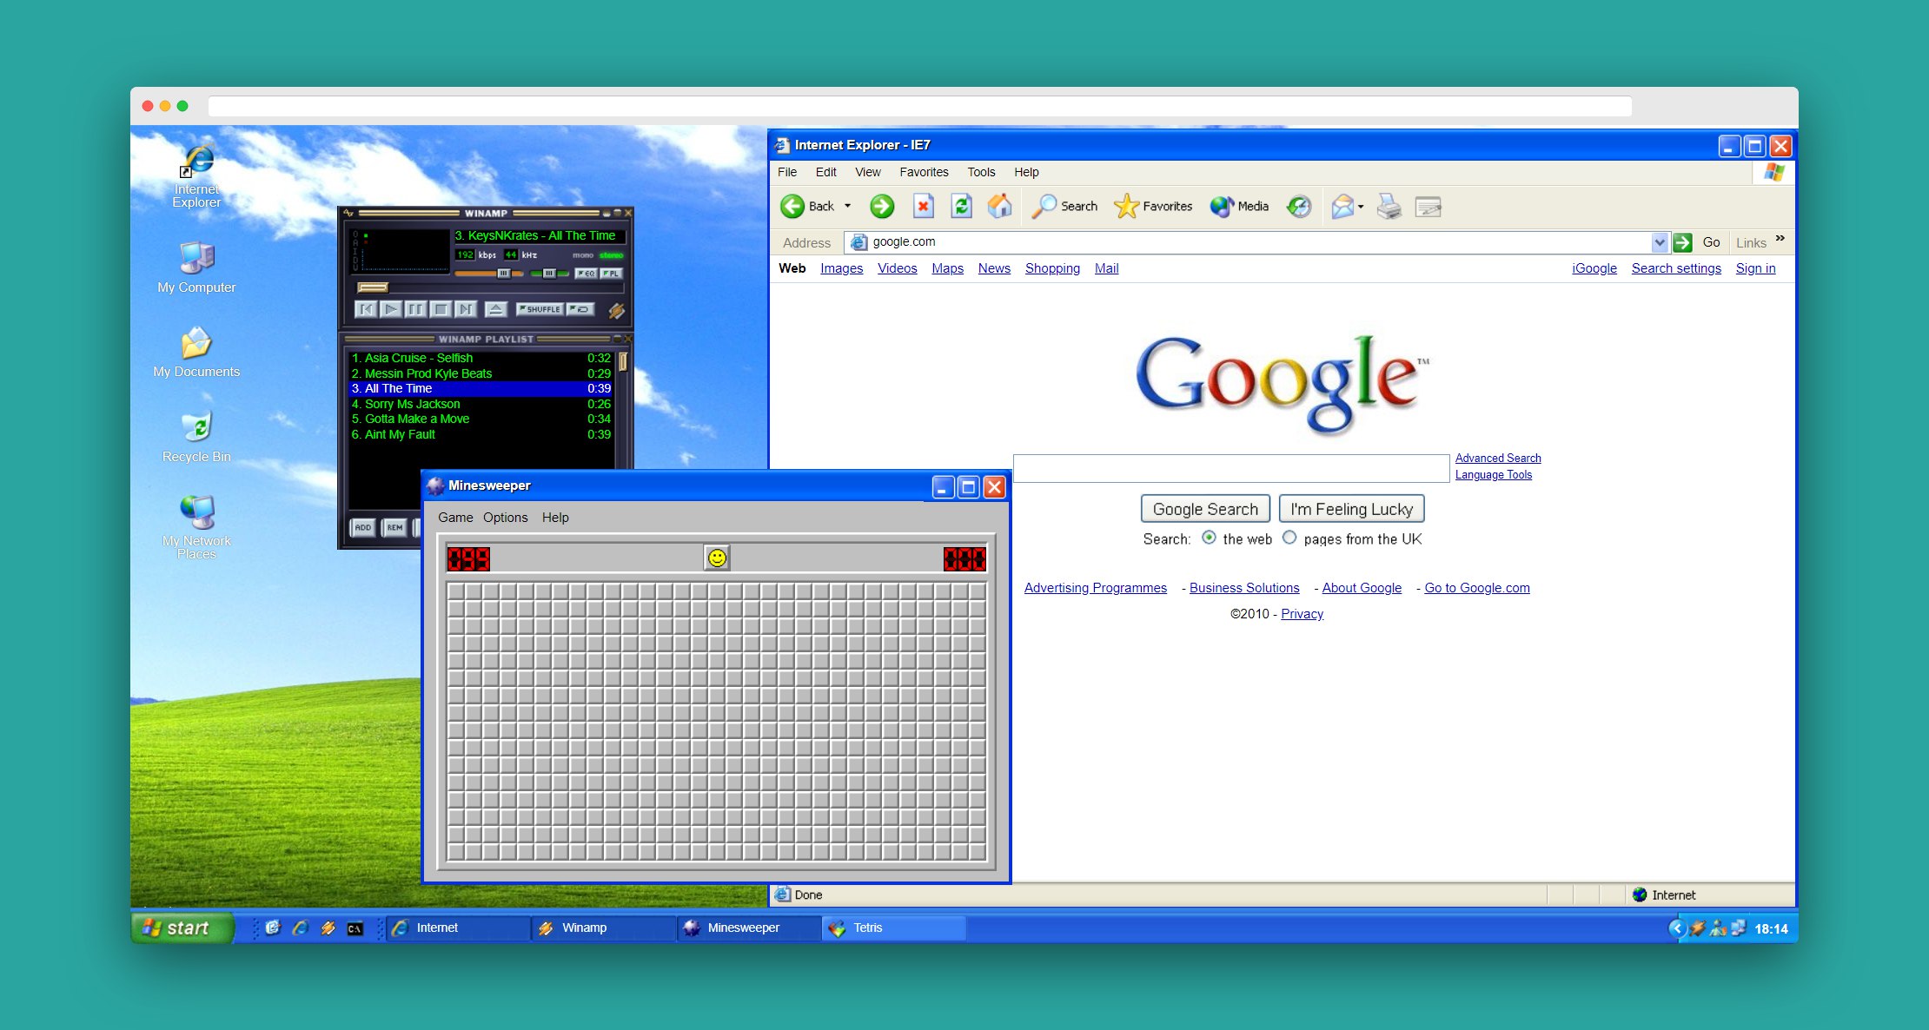
Task: Click the green Forward arrow in IE toolbar
Action: point(882,206)
